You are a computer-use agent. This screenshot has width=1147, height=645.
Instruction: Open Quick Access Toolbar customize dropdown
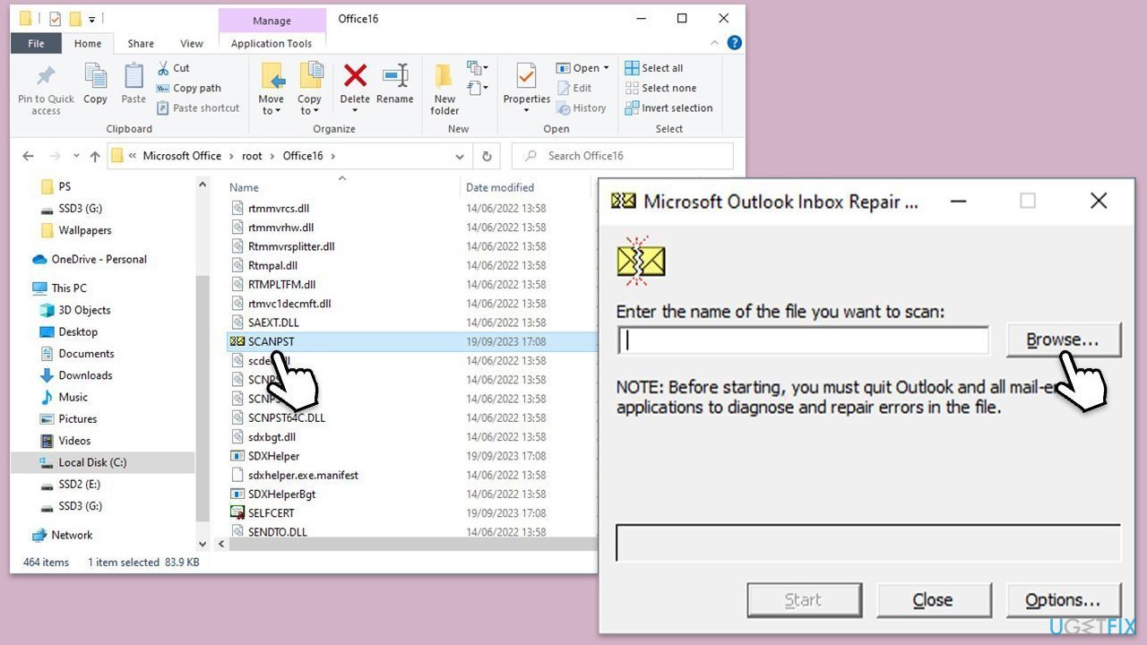(x=92, y=19)
